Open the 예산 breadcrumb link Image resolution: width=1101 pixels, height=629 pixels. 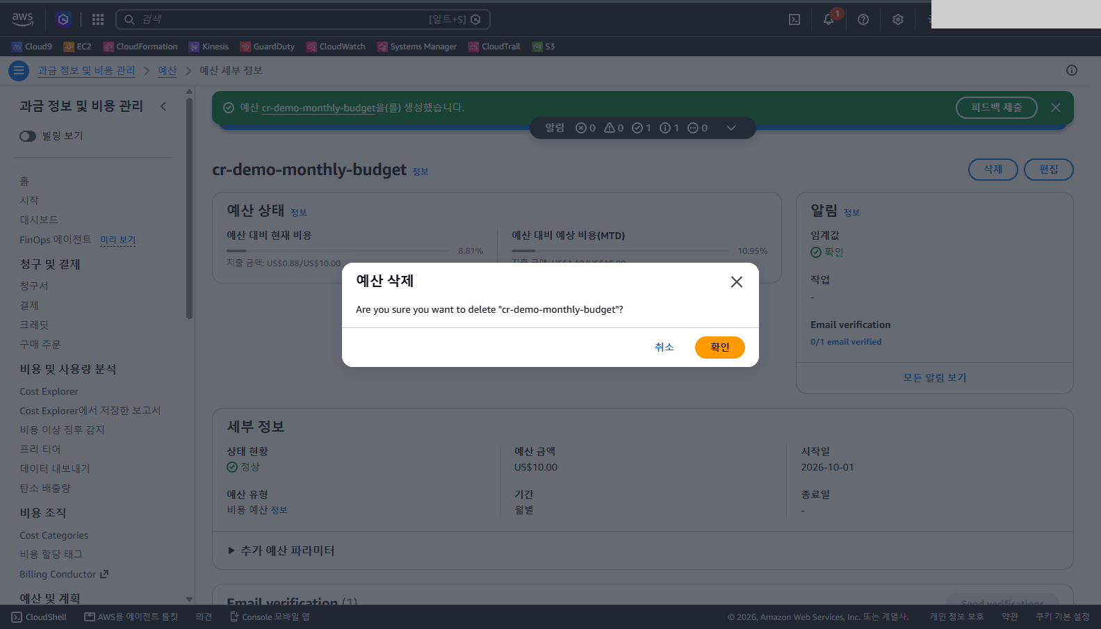(x=168, y=71)
